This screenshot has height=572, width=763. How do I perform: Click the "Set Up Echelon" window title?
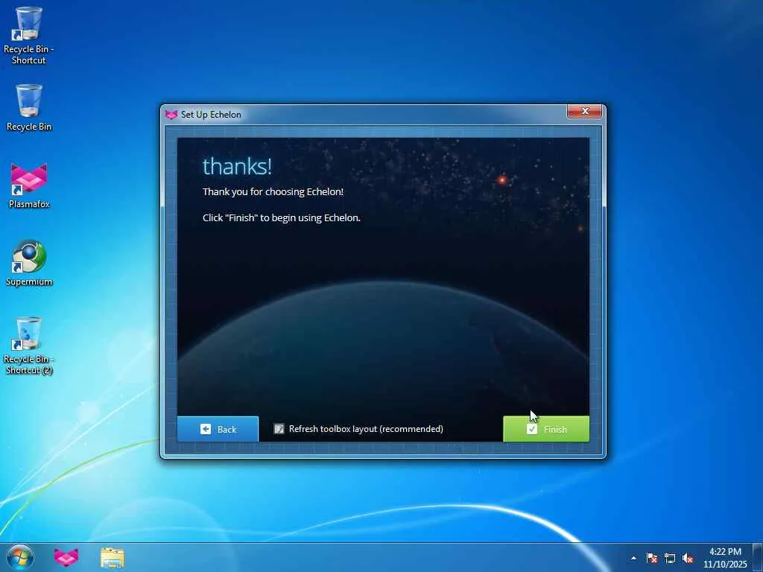[x=211, y=114]
